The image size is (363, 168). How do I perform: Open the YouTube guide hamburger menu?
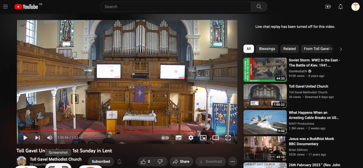[x=5, y=7]
